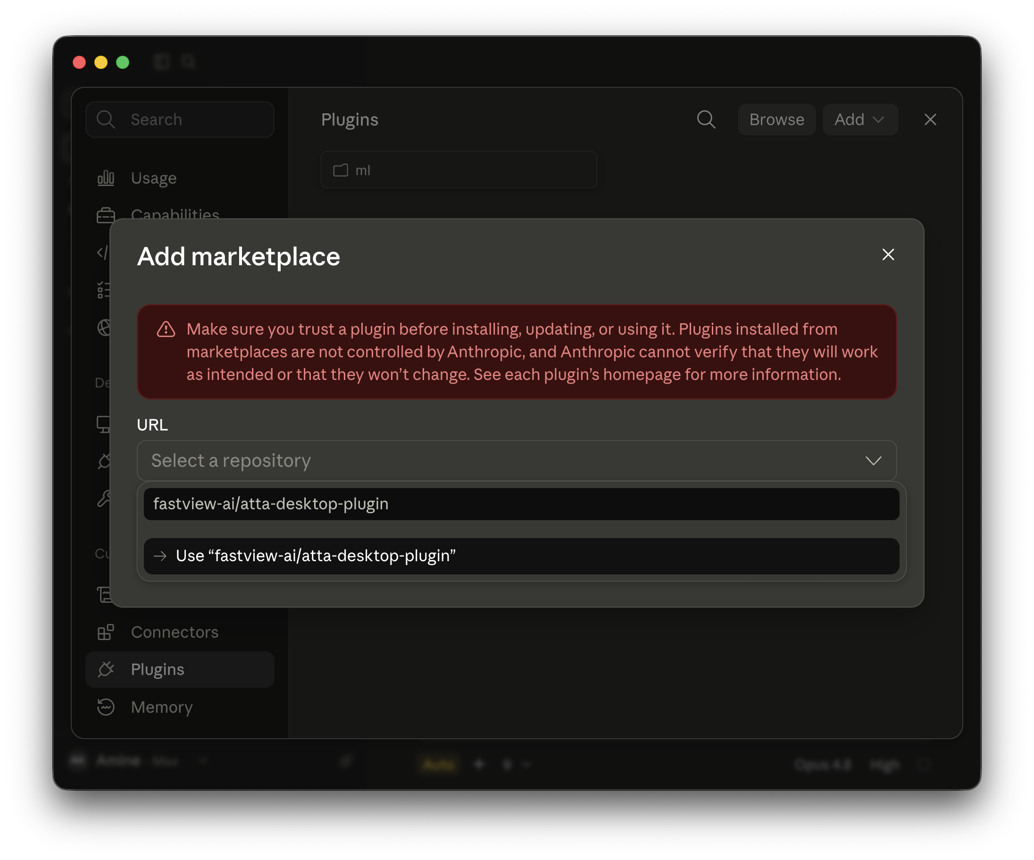Click the warning triangle icon
Screen dimensions: 1034x860
pyautogui.click(x=166, y=329)
